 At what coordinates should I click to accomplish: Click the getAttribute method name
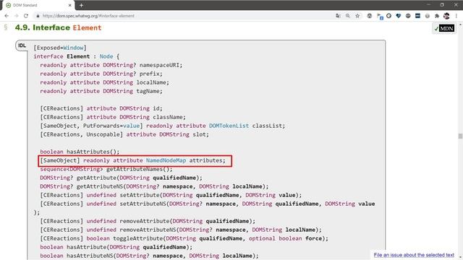pyautogui.click(x=96, y=178)
